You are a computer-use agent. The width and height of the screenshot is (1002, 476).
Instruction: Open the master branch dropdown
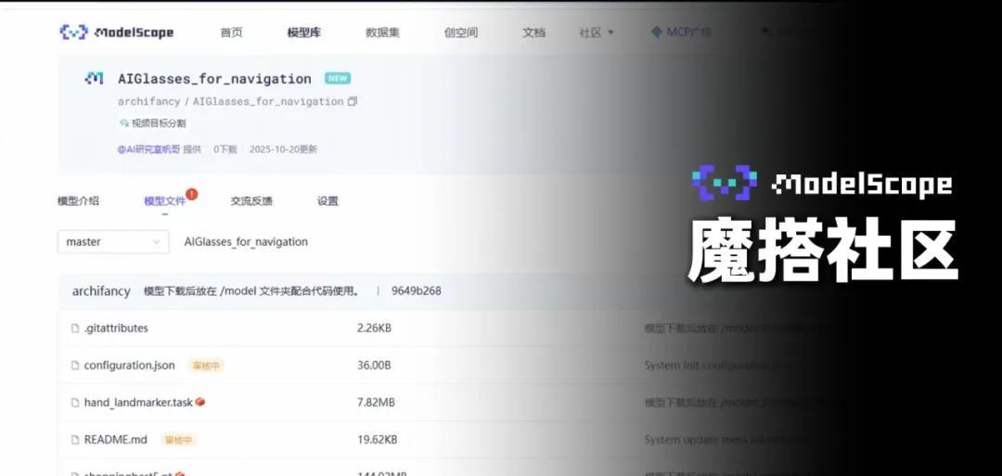click(x=113, y=242)
